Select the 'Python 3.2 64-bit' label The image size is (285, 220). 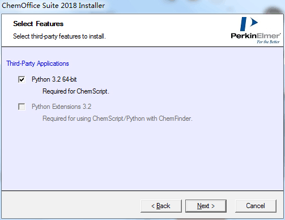(54, 79)
